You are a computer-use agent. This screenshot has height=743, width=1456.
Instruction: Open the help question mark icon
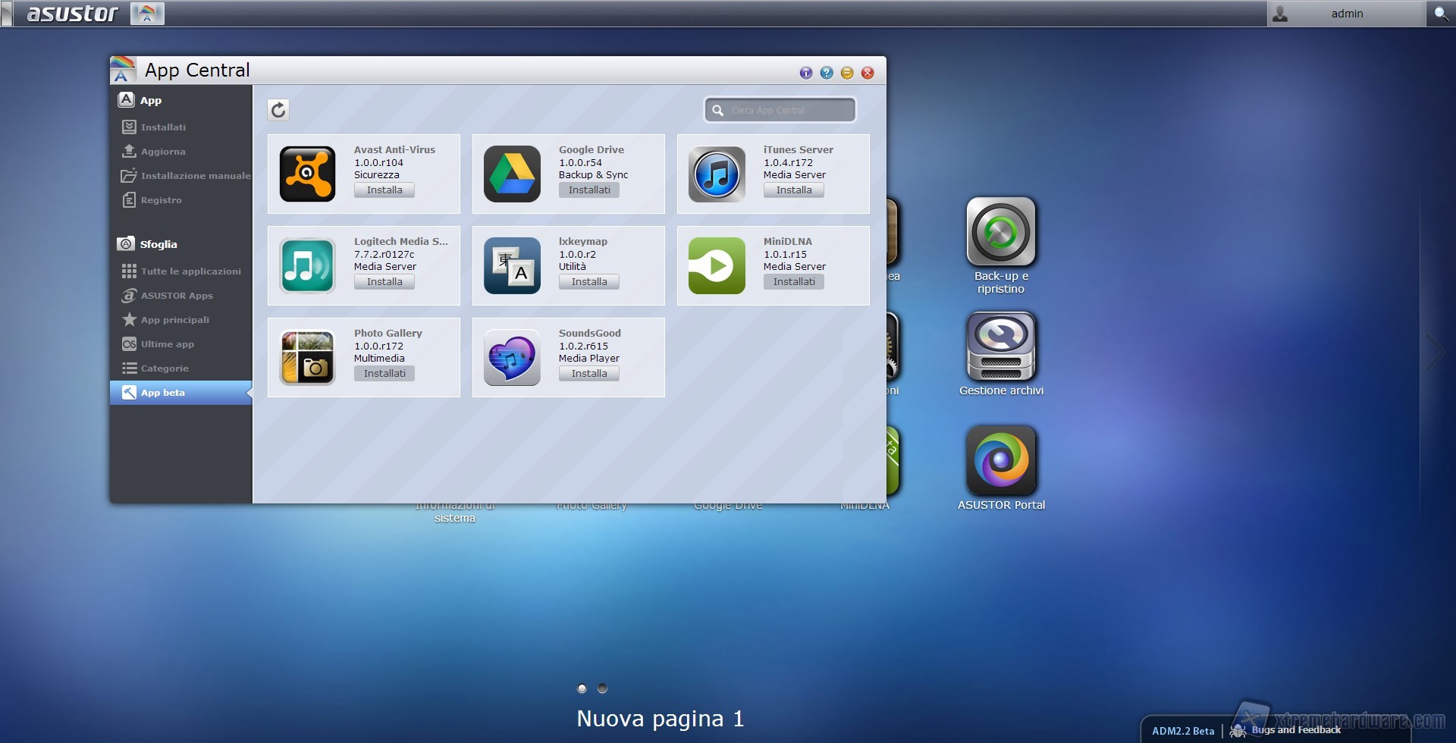point(827,73)
